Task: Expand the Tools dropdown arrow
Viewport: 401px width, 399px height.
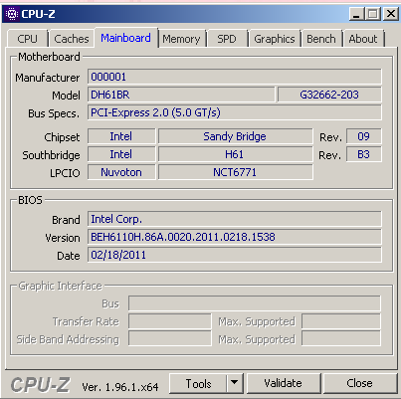Action: pos(235,384)
